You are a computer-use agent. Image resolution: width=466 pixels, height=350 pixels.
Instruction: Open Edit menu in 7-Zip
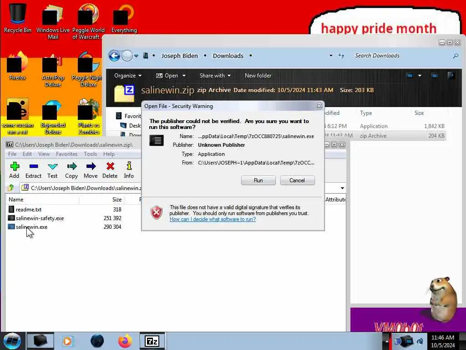coord(27,154)
